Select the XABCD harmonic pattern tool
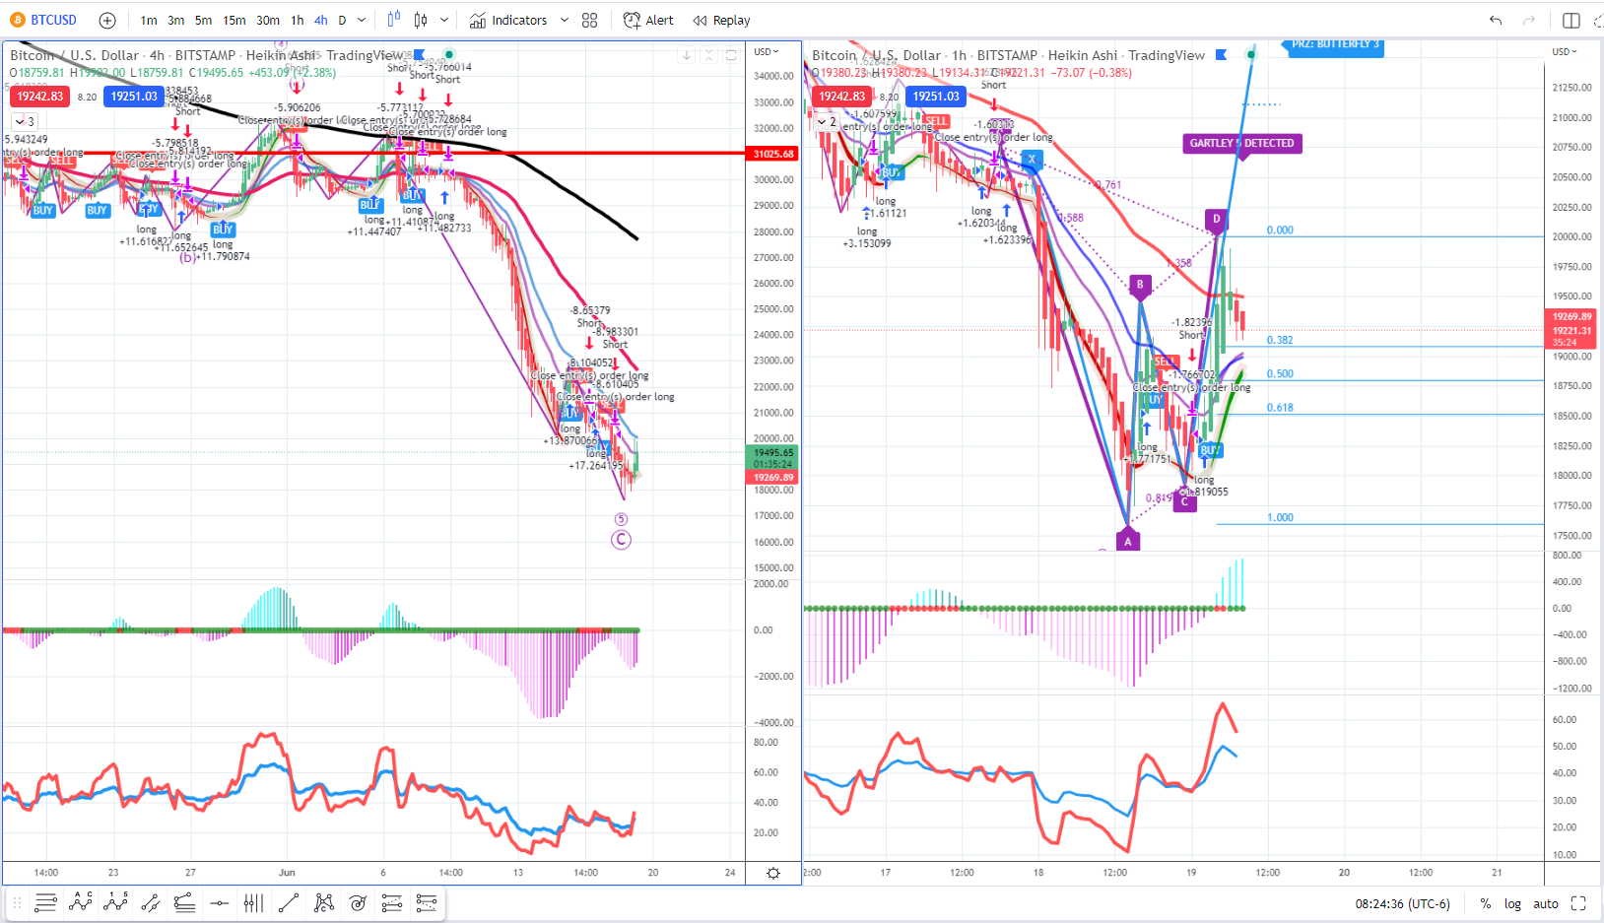The height and width of the screenshot is (923, 1604). pos(323,903)
